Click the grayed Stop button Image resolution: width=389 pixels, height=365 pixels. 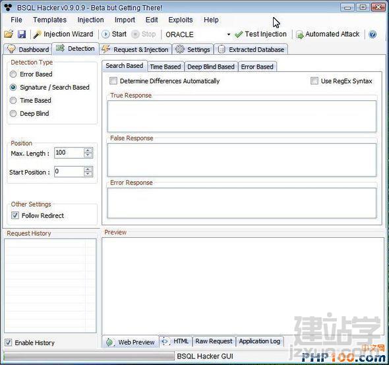pos(144,34)
